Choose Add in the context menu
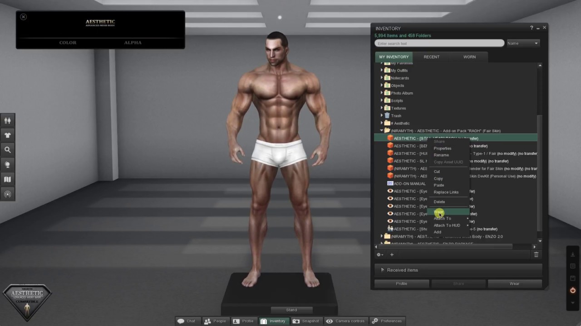The width and height of the screenshot is (581, 326). point(438,232)
